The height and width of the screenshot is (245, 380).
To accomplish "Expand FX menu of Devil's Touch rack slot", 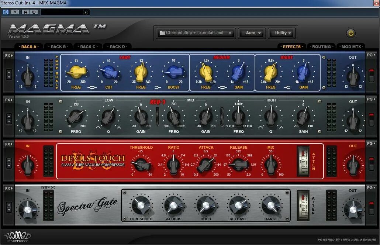I will [9, 144].
